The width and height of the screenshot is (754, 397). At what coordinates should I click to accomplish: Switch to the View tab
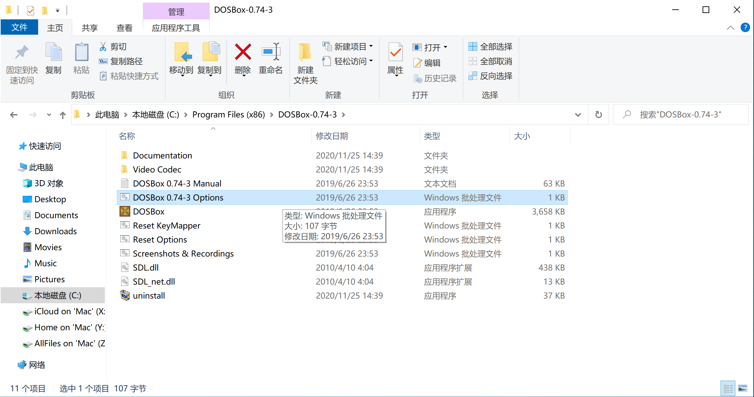point(125,28)
